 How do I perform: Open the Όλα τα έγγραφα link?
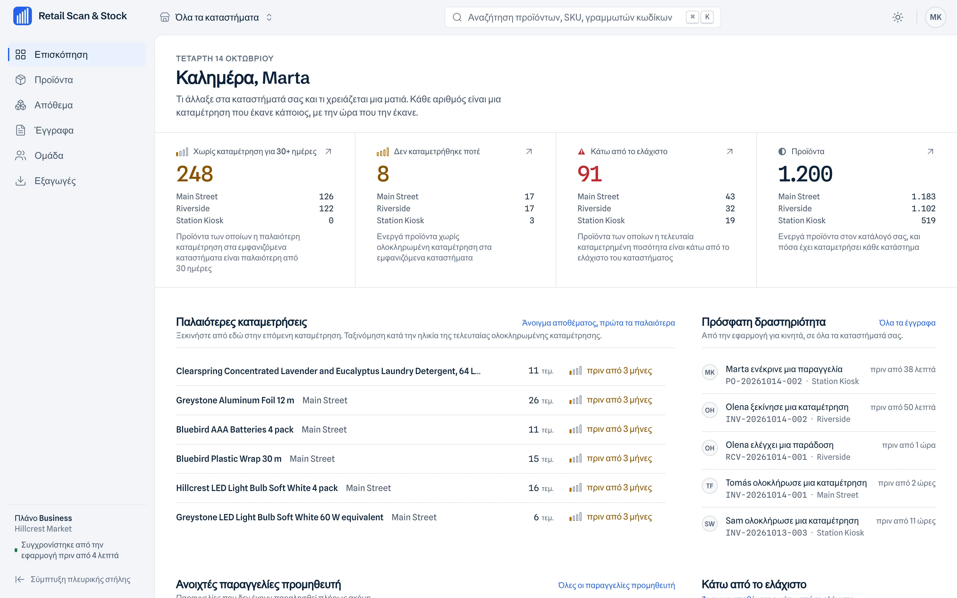(x=907, y=323)
